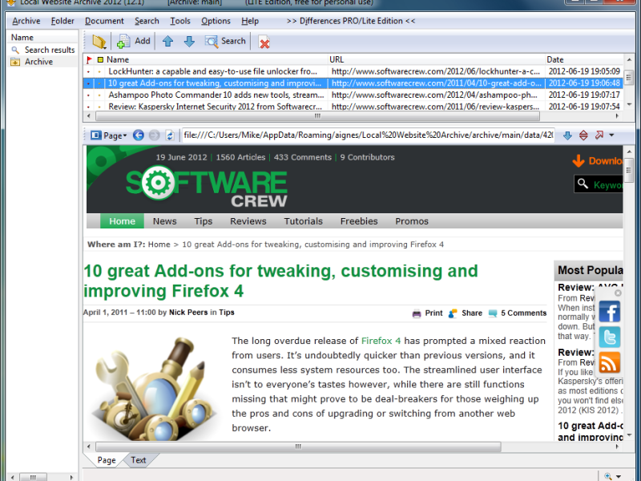641x481 pixels.
Task: Refresh the archived page view
Action: click(x=170, y=135)
